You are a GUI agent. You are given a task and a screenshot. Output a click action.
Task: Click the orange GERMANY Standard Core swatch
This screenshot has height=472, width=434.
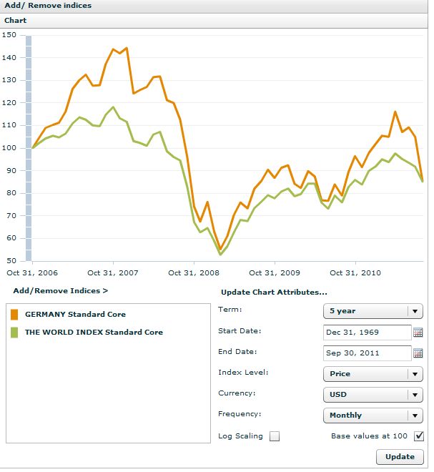14,314
